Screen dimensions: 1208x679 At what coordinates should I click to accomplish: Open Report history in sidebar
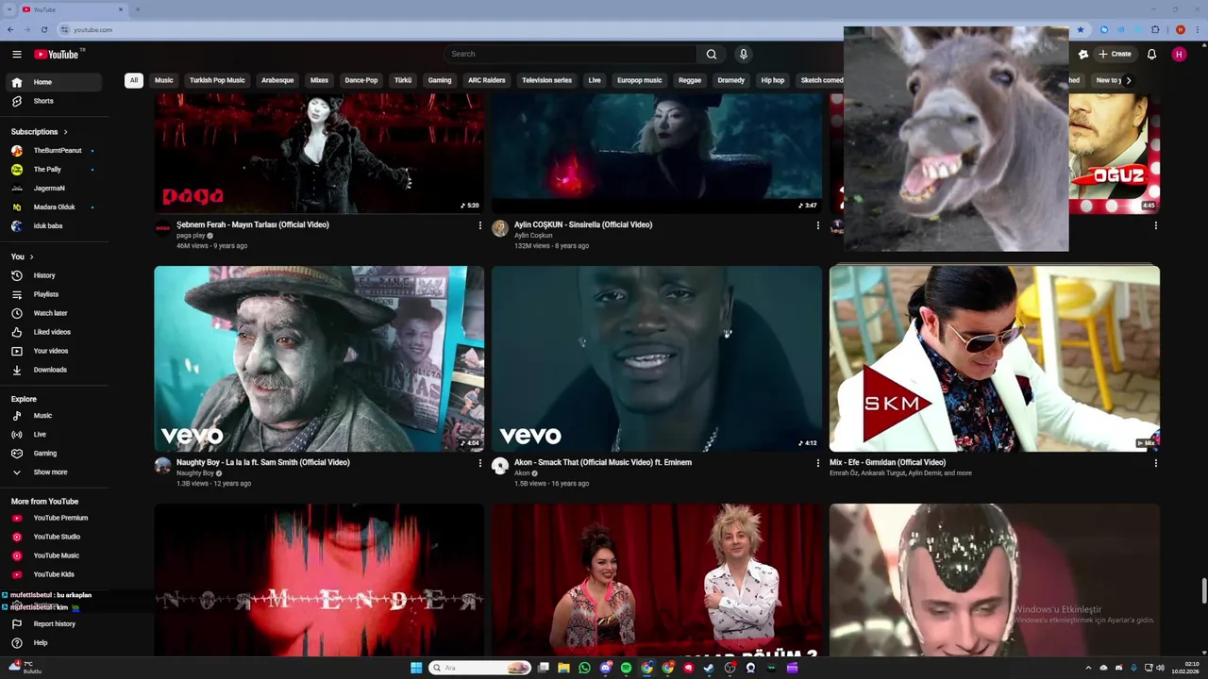click(55, 624)
